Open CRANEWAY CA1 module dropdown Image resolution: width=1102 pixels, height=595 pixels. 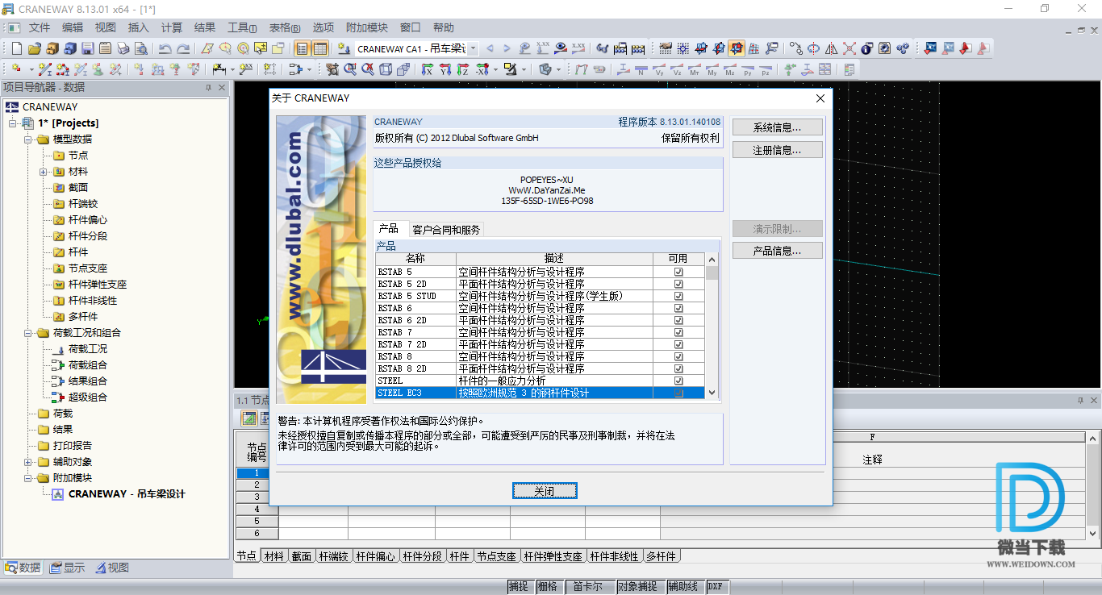pos(473,48)
